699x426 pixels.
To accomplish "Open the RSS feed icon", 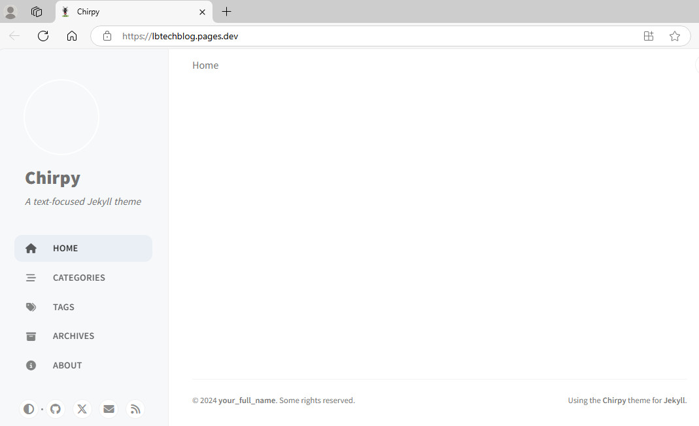I will tap(135, 409).
